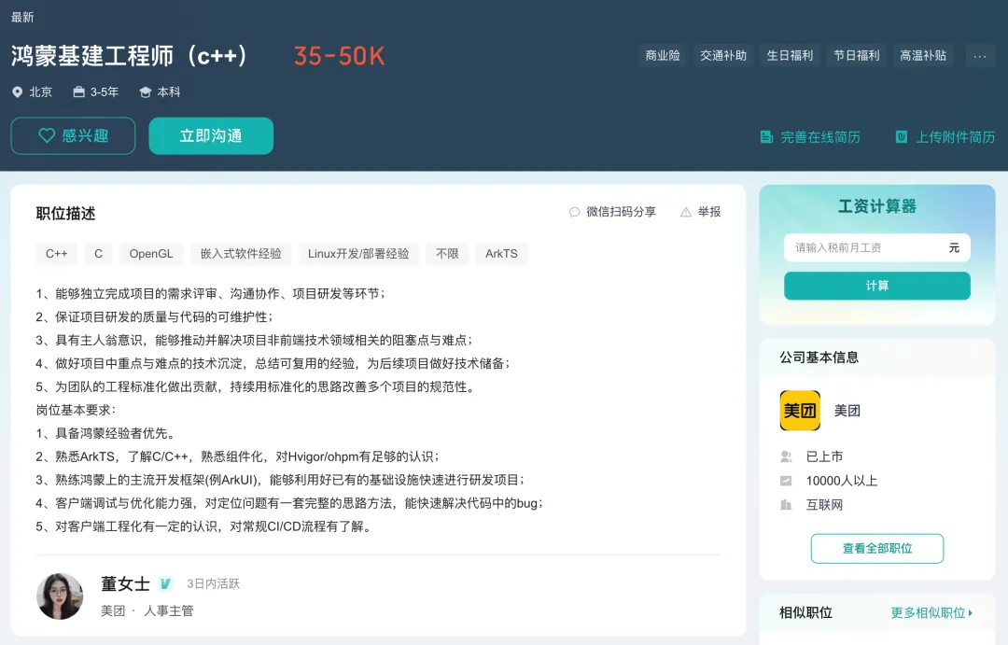Click the briefcase icon beside 3-5年
This screenshot has width=1008, height=645.
click(78, 92)
